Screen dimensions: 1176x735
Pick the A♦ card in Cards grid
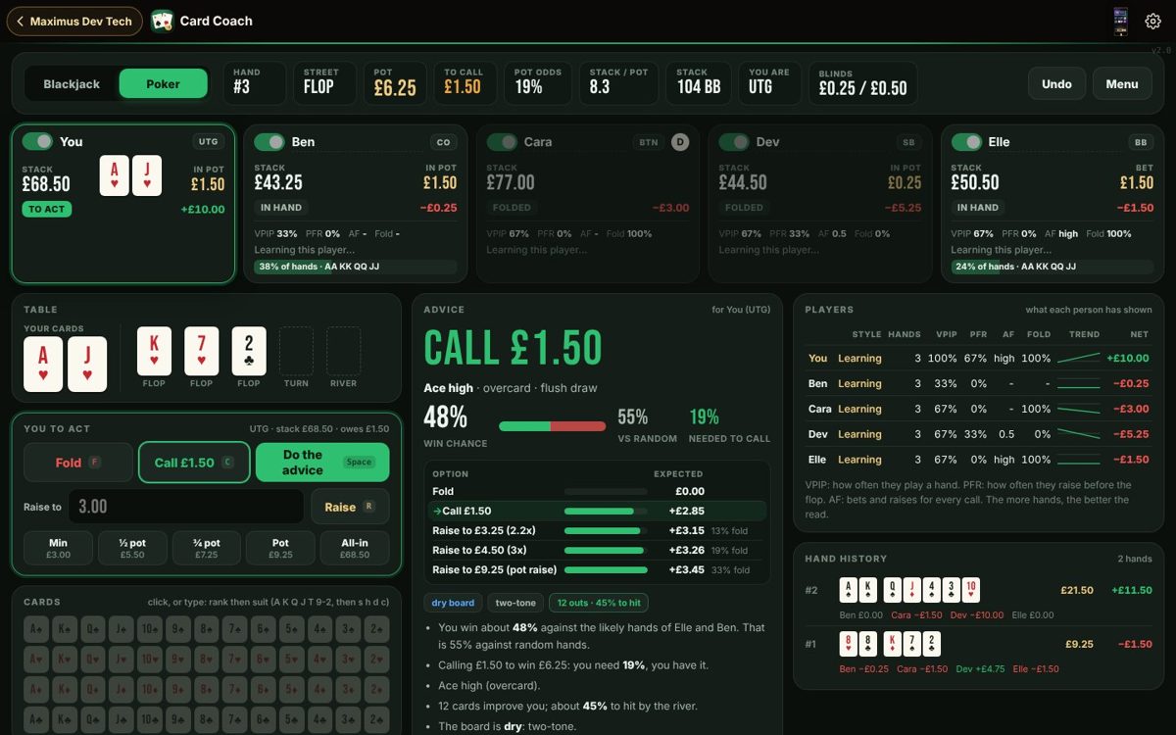pos(36,688)
